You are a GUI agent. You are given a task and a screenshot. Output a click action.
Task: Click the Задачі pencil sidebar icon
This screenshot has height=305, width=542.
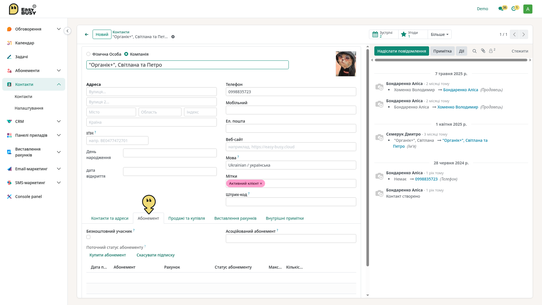9,57
